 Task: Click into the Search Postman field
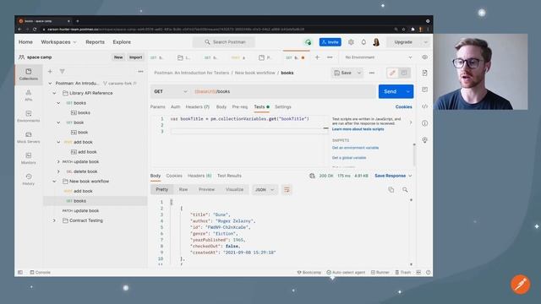[224, 42]
